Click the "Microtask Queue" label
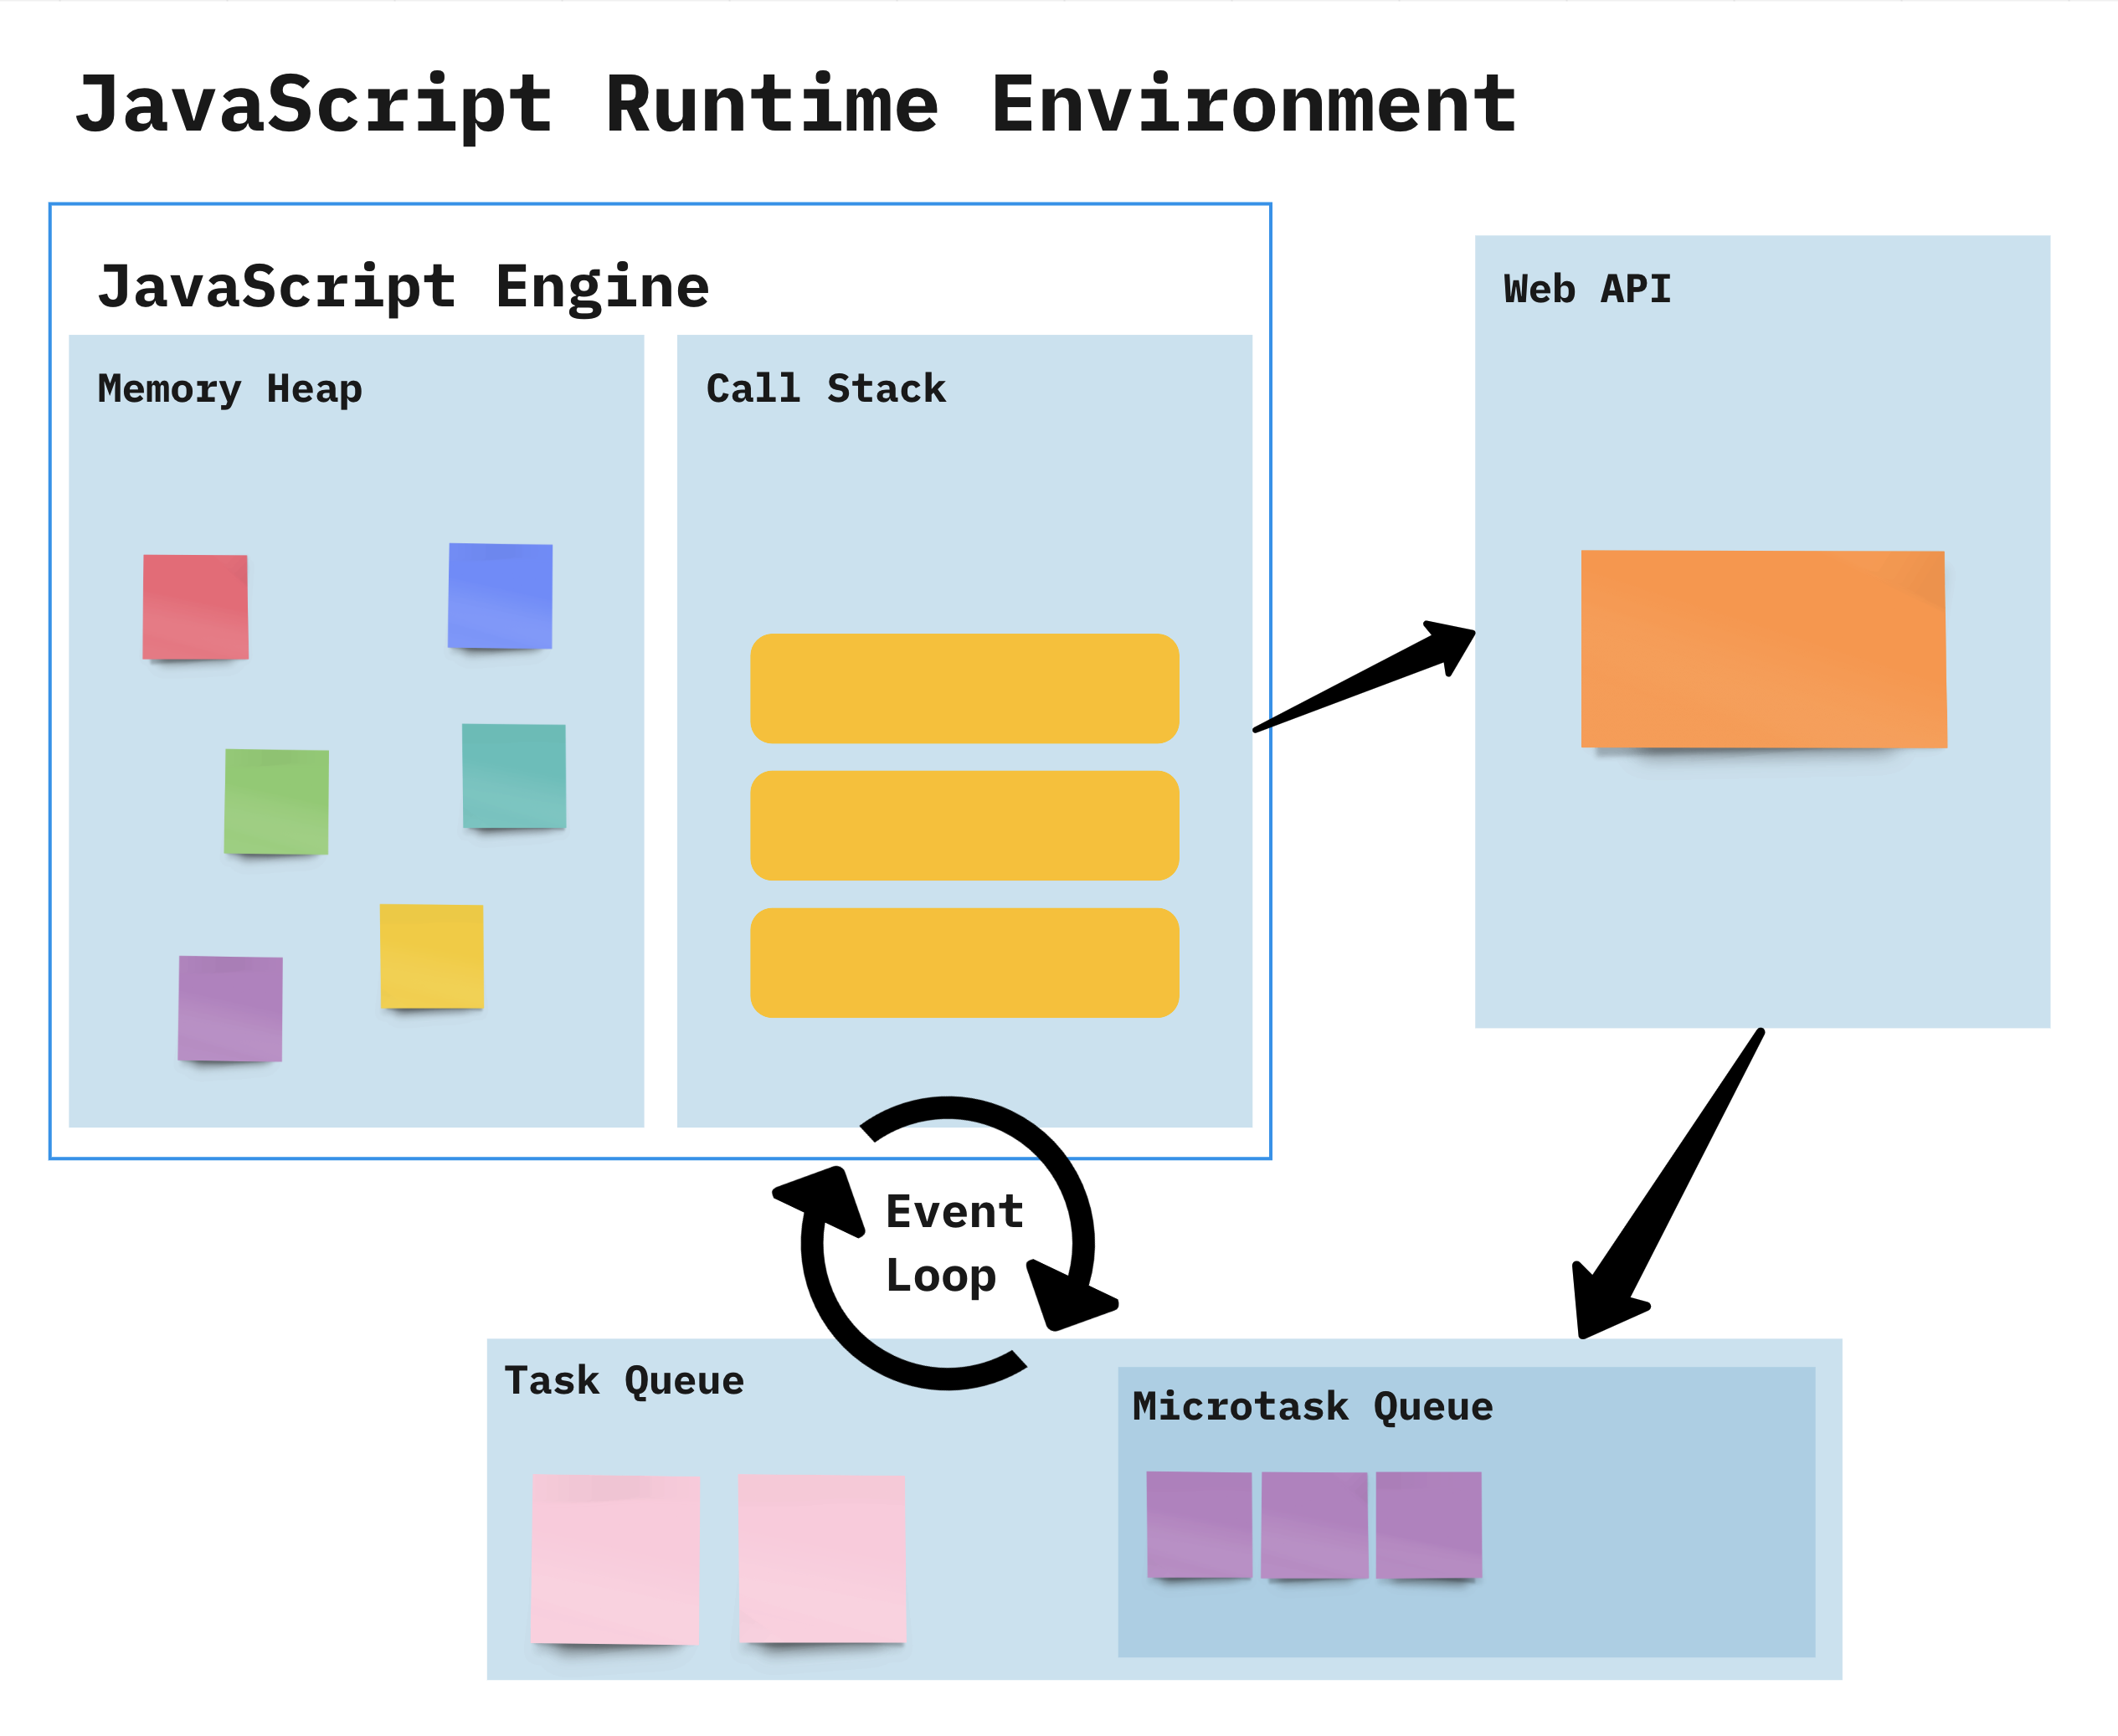The image size is (2118, 1736). (1313, 1406)
